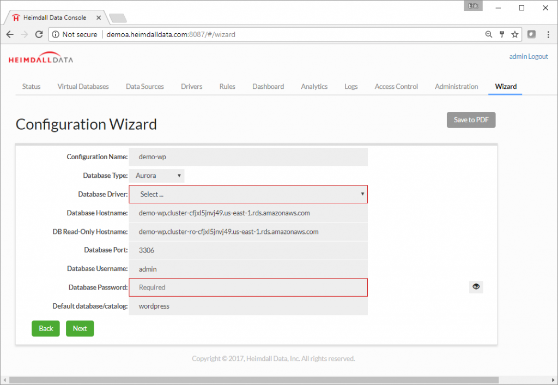Close the Heimdall Data Console tab
The width and height of the screenshot is (558, 385).
99,17
